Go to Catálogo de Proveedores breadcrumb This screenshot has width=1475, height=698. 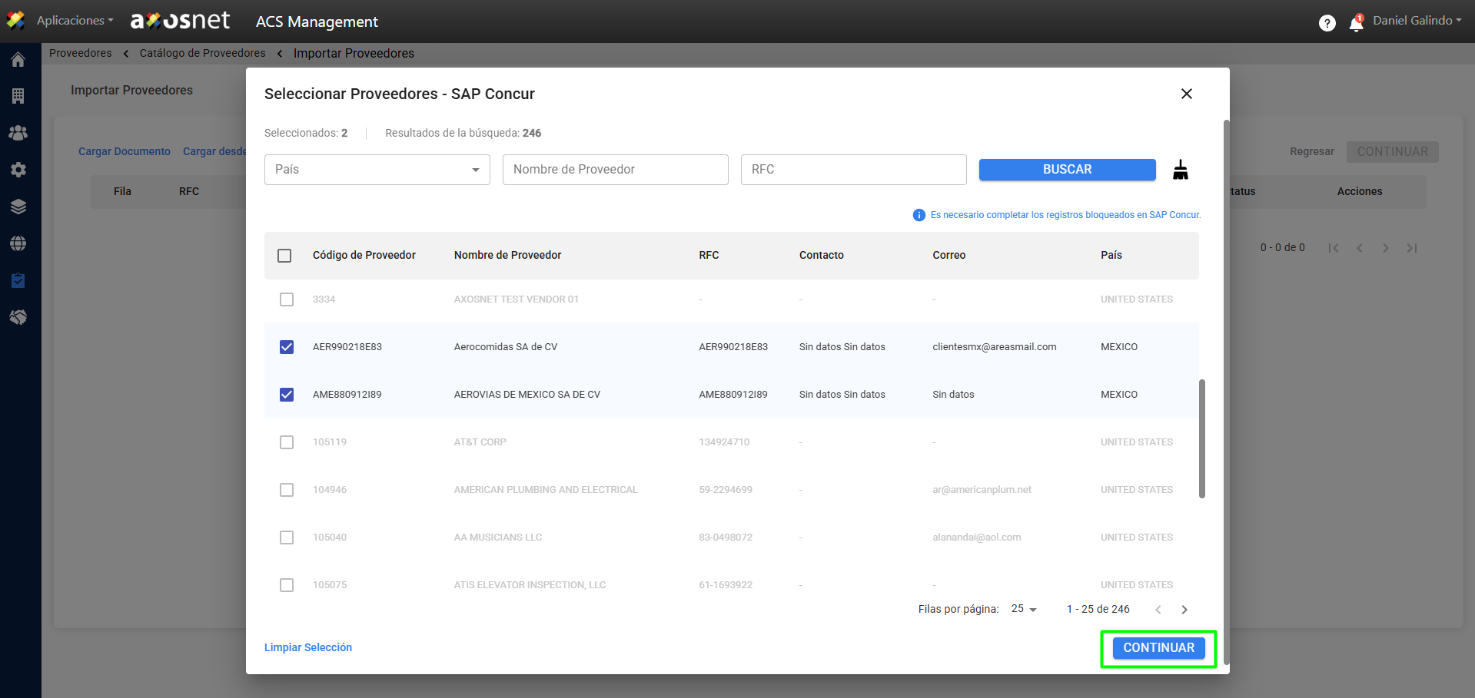202,53
